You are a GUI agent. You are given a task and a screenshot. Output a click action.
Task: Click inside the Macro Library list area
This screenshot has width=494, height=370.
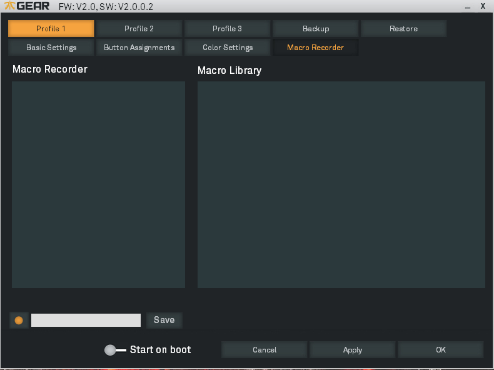coord(341,185)
